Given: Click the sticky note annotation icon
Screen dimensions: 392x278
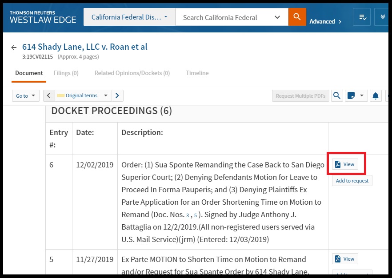Looking at the screenshot, I should (351, 95).
